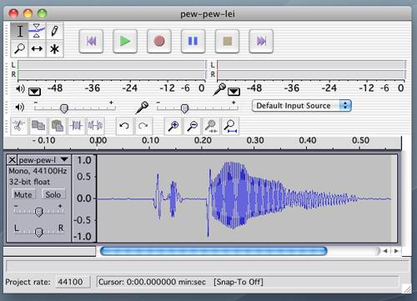The height and width of the screenshot is (301, 417).
Task: Start recording with the red Record button
Action: pos(159,41)
